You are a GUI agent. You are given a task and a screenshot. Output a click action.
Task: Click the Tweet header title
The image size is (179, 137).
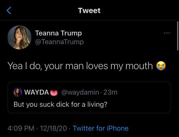pos(89,11)
